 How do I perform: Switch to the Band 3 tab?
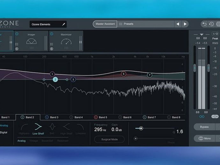point(52,117)
